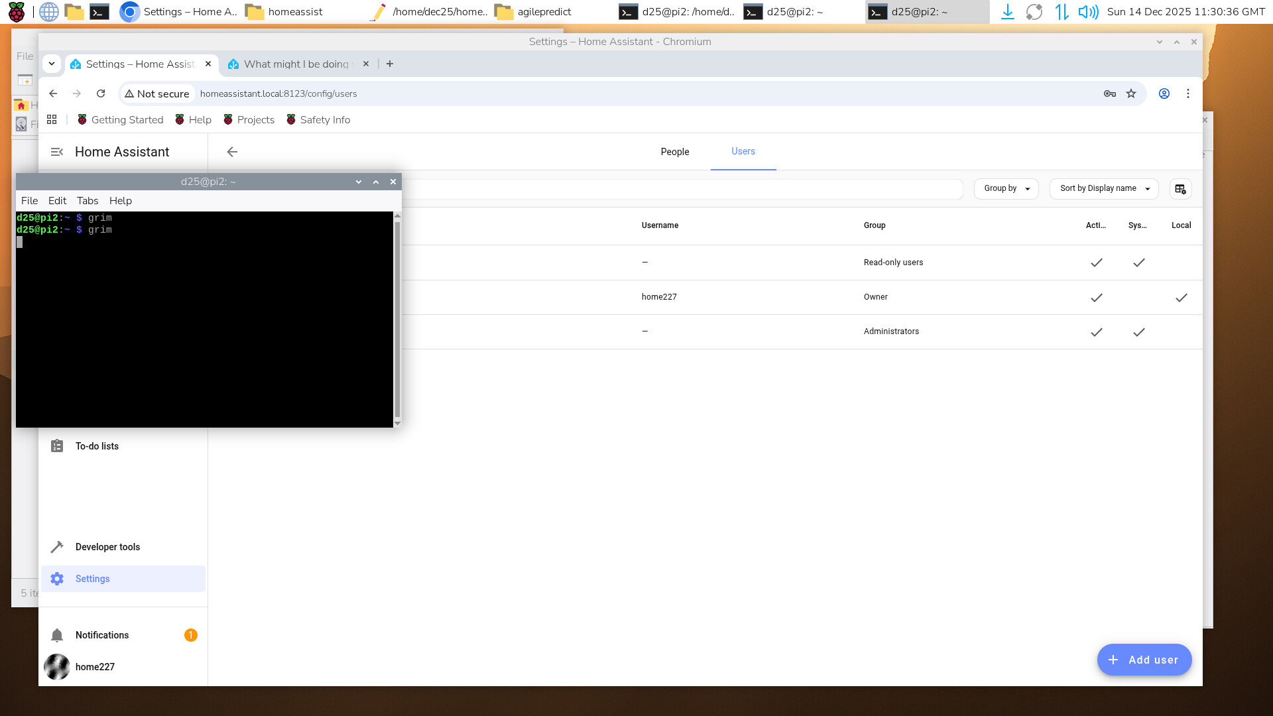
Task: Open Developer tools hammer icon
Action: [57, 547]
